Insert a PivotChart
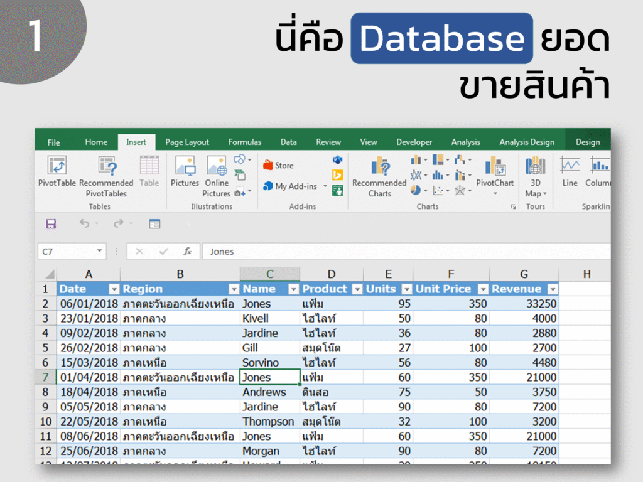The width and height of the screenshot is (643, 482). pyautogui.click(x=495, y=176)
